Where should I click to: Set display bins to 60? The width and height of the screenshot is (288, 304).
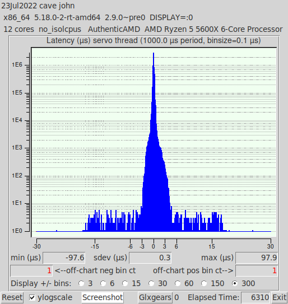click(178, 283)
